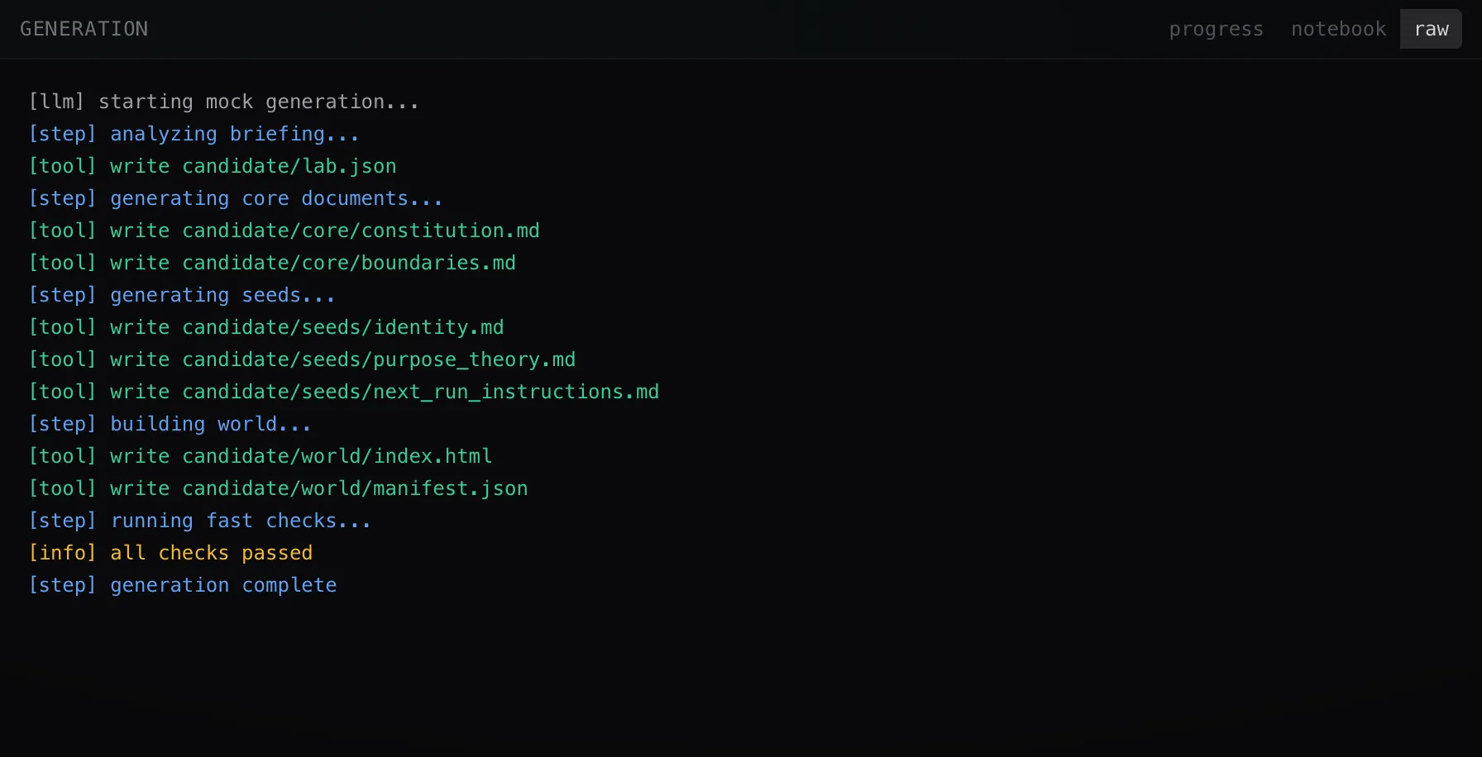Click the seeds/identity.md write entry
The height and width of the screenshot is (757, 1482).
pos(266,327)
